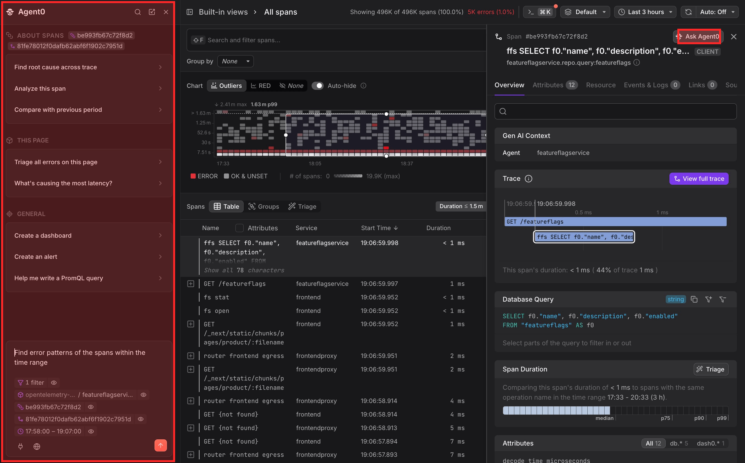
Task: Open new chat compose icon in Agent0
Action: (152, 12)
